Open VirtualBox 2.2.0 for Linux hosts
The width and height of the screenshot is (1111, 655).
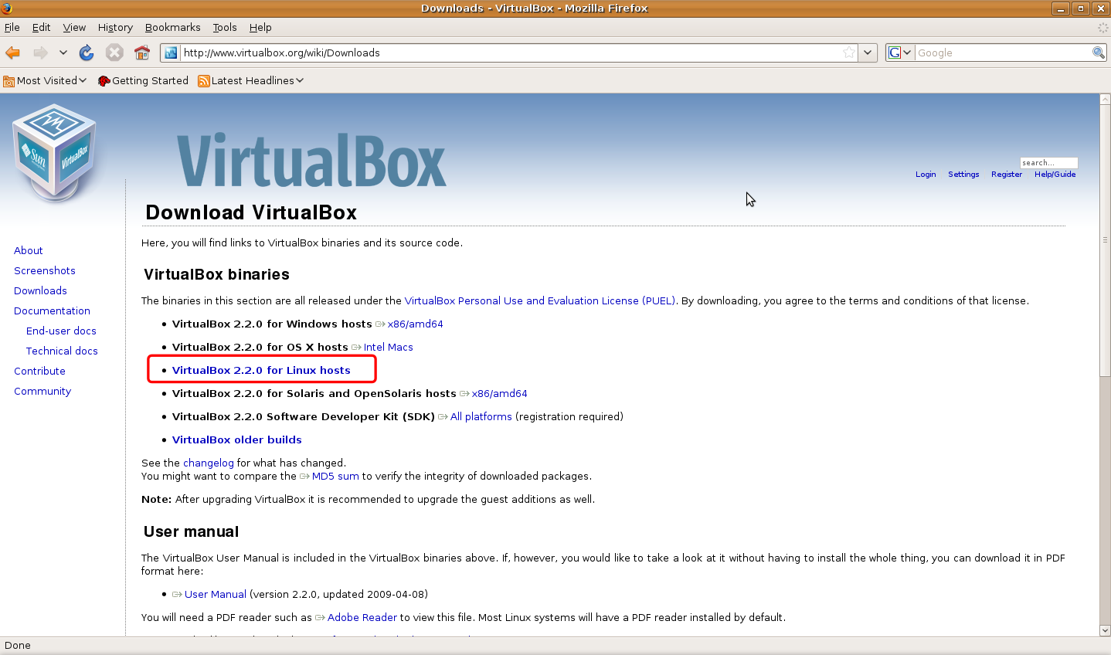[261, 370]
